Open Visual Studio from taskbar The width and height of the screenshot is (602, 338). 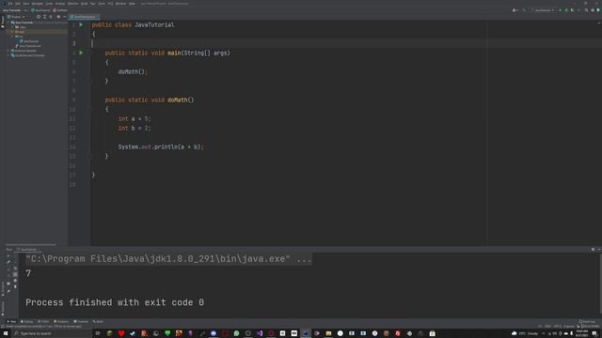tap(260, 333)
